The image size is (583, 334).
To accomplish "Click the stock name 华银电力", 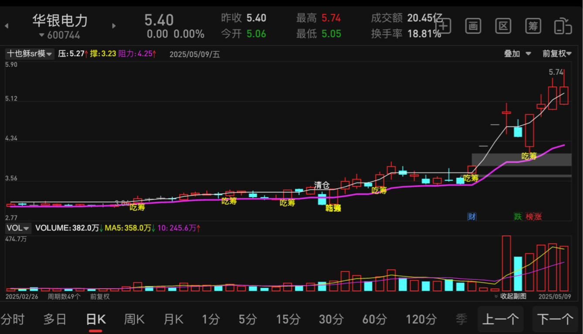I will [x=60, y=20].
